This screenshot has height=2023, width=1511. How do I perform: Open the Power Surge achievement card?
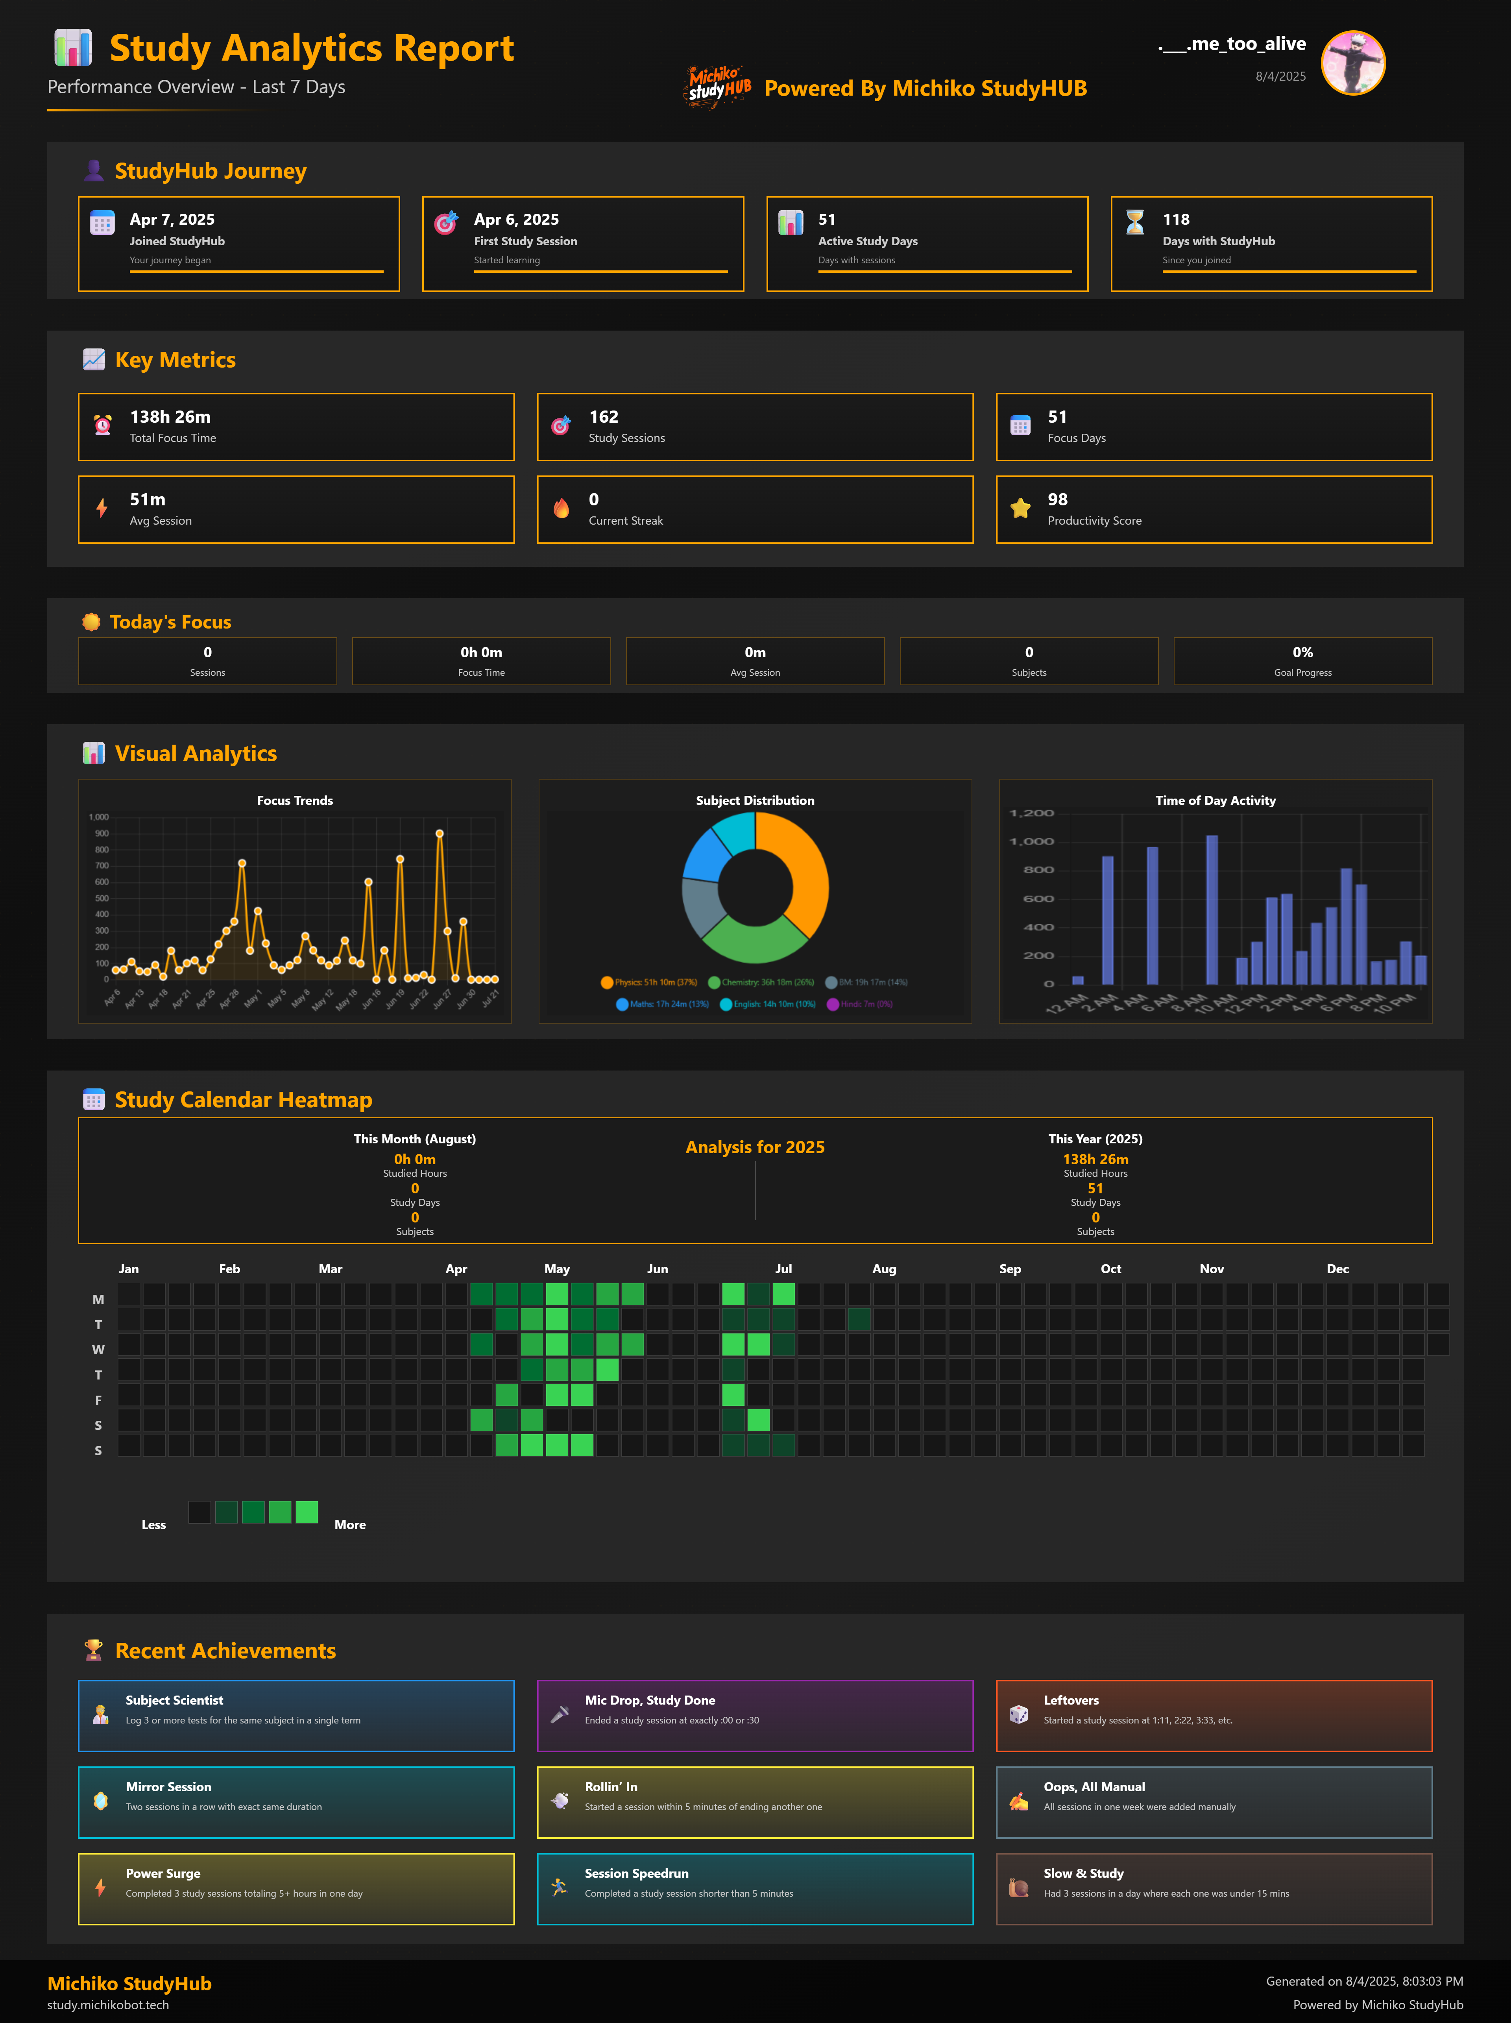coord(296,1888)
